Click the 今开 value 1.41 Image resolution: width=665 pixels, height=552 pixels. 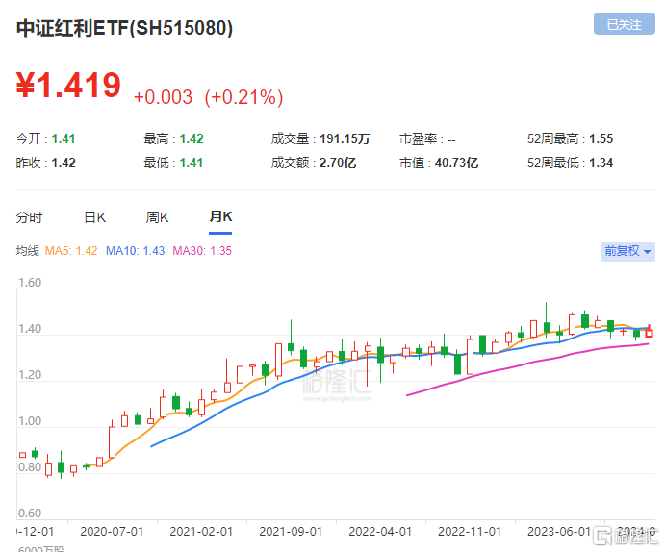(x=64, y=138)
